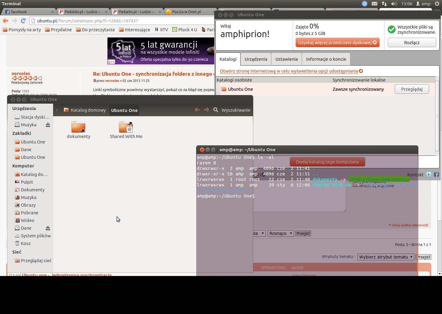
Task: Click Katalog domowy breadcrumb
Action: click(85, 110)
